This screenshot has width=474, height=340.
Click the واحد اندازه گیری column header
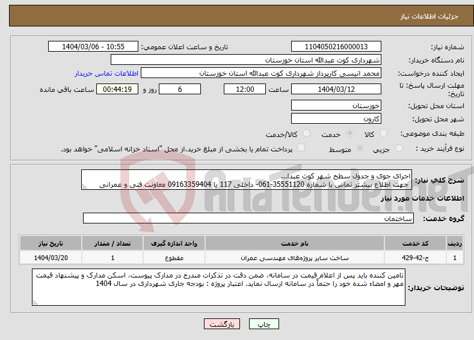point(174,243)
